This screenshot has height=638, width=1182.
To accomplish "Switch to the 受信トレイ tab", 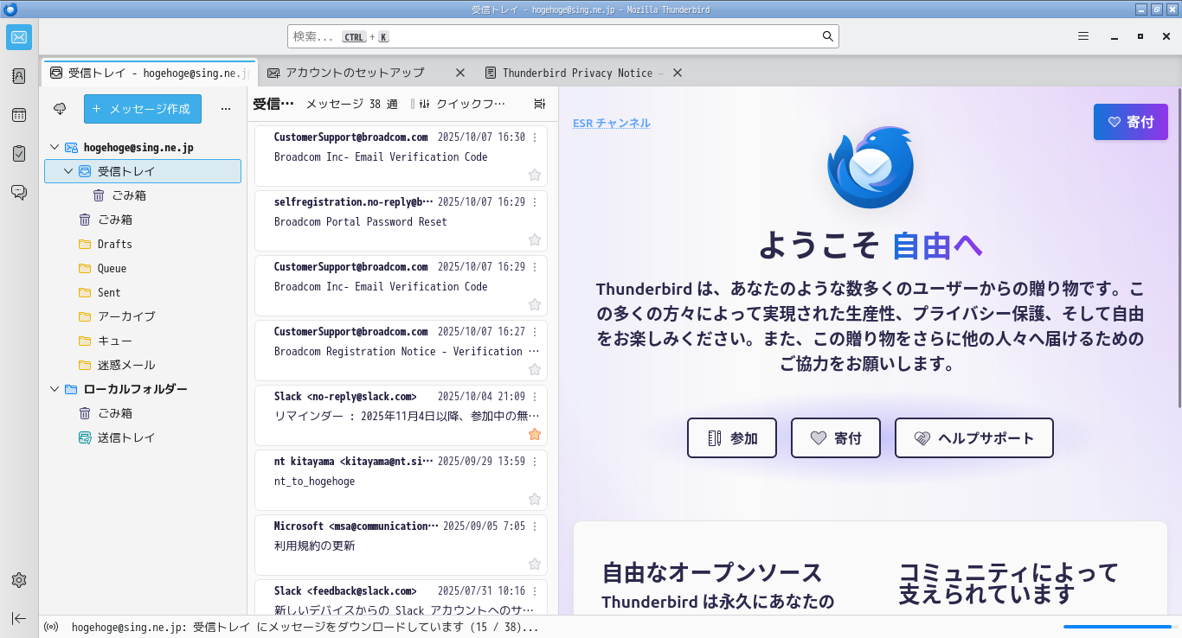I will 148,73.
